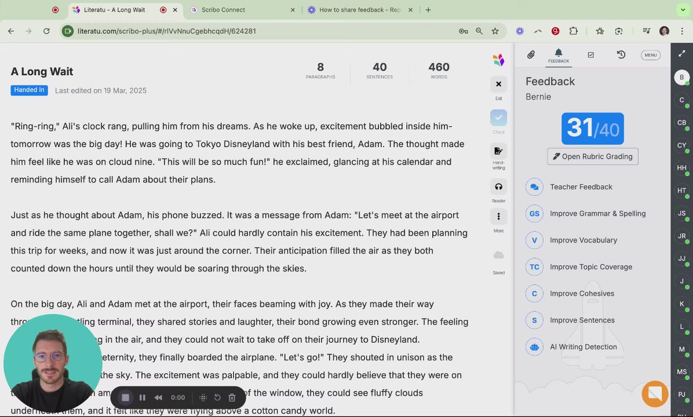The width and height of the screenshot is (693, 417).
Task: Click the 40 sentences counter
Action: (x=380, y=70)
